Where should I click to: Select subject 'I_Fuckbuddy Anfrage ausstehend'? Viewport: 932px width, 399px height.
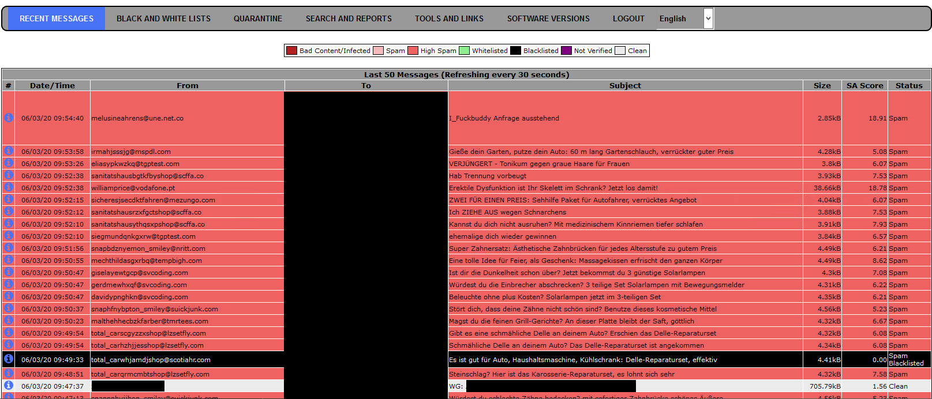tap(504, 118)
